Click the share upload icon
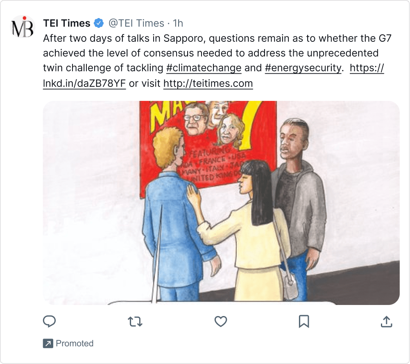410x364 pixels. [387, 322]
